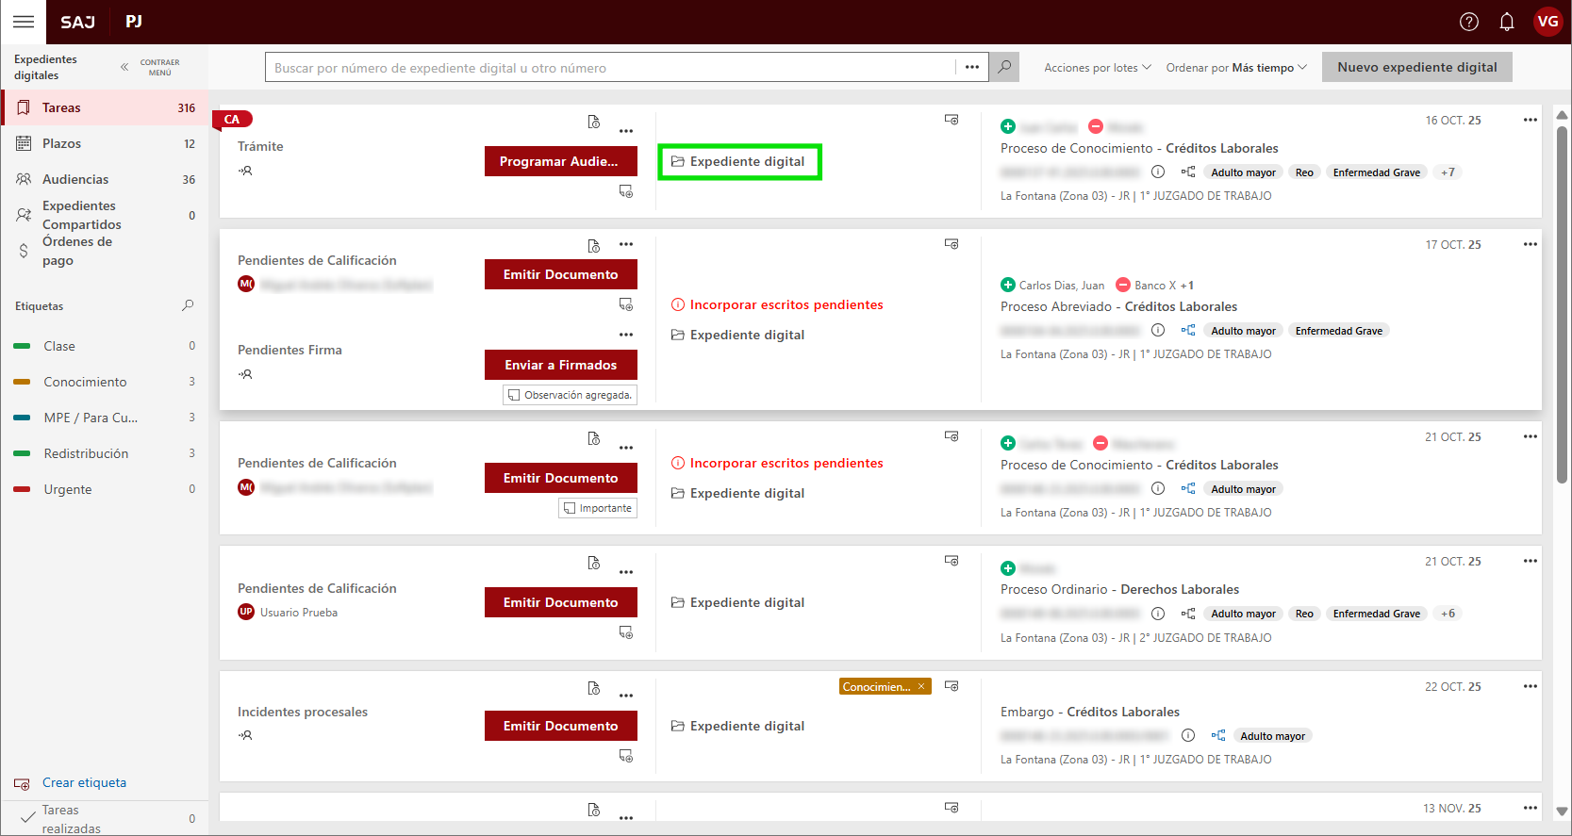Select Audiencias in the sidebar
This screenshot has height=836, width=1572.
(x=75, y=179)
